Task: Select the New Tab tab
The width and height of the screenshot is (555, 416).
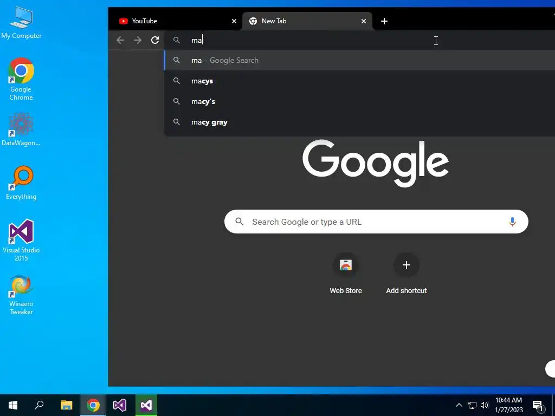Action: coord(307,21)
